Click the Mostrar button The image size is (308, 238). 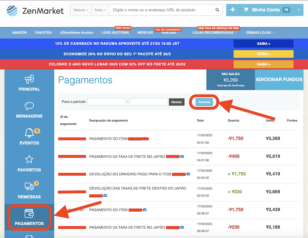[177, 102]
